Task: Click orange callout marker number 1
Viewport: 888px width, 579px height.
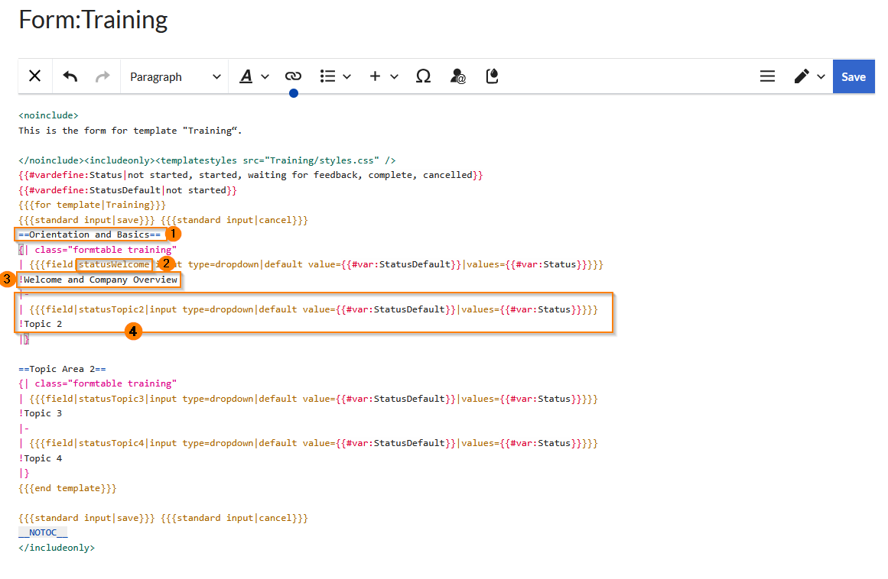Action: pos(174,234)
